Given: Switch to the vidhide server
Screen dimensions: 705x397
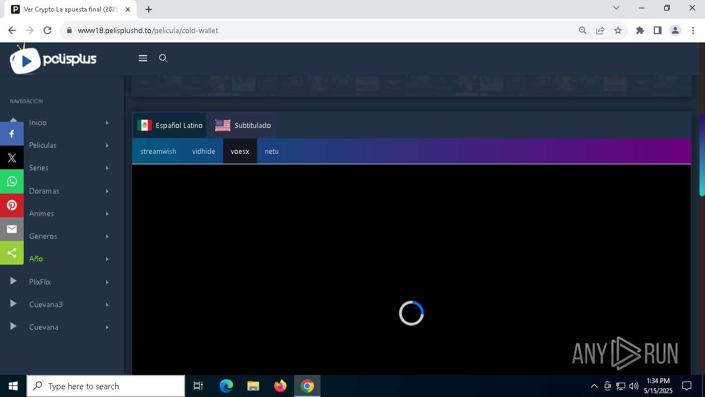Looking at the screenshot, I should pyautogui.click(x=204, y=151).
